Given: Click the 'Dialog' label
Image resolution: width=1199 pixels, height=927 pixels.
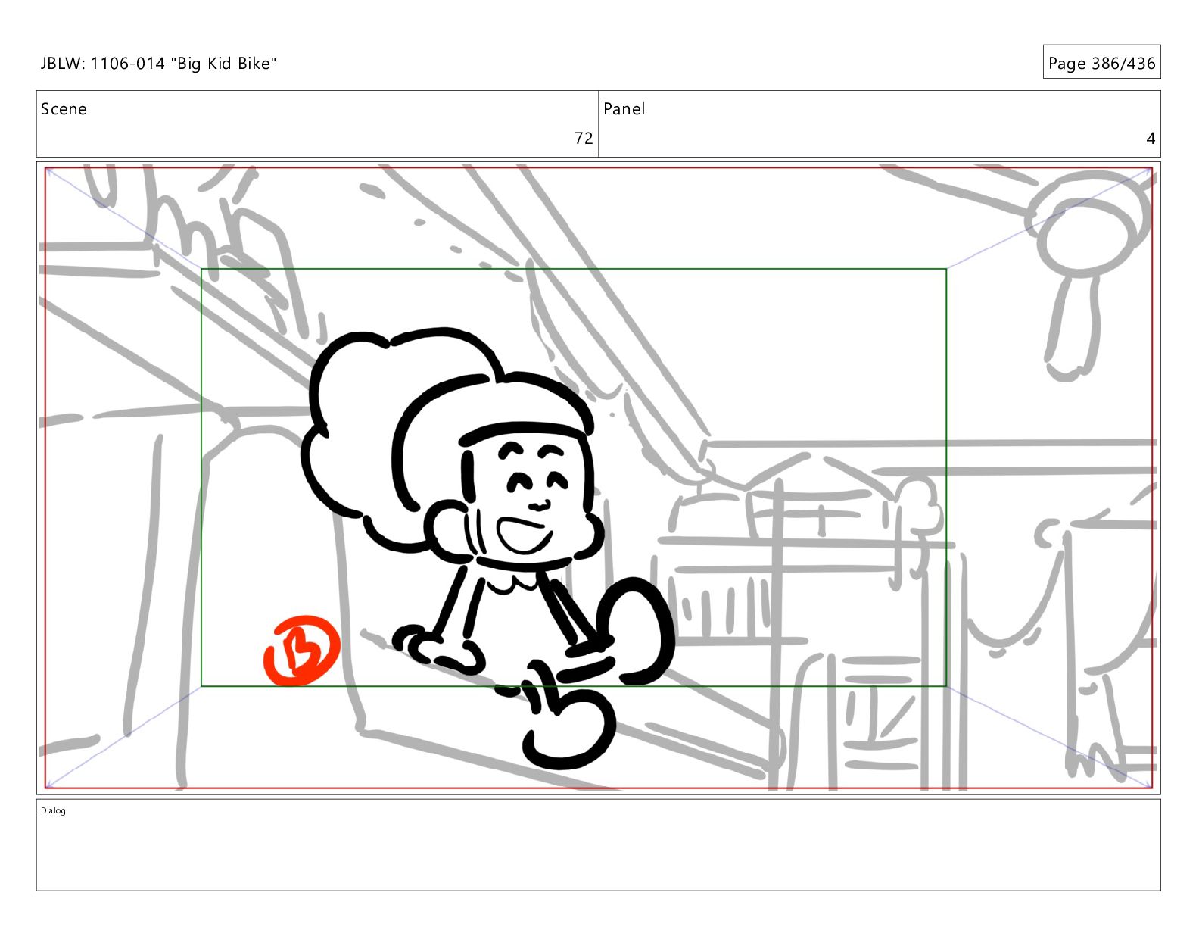Looking at the screenshot, I should coord(53,810).
